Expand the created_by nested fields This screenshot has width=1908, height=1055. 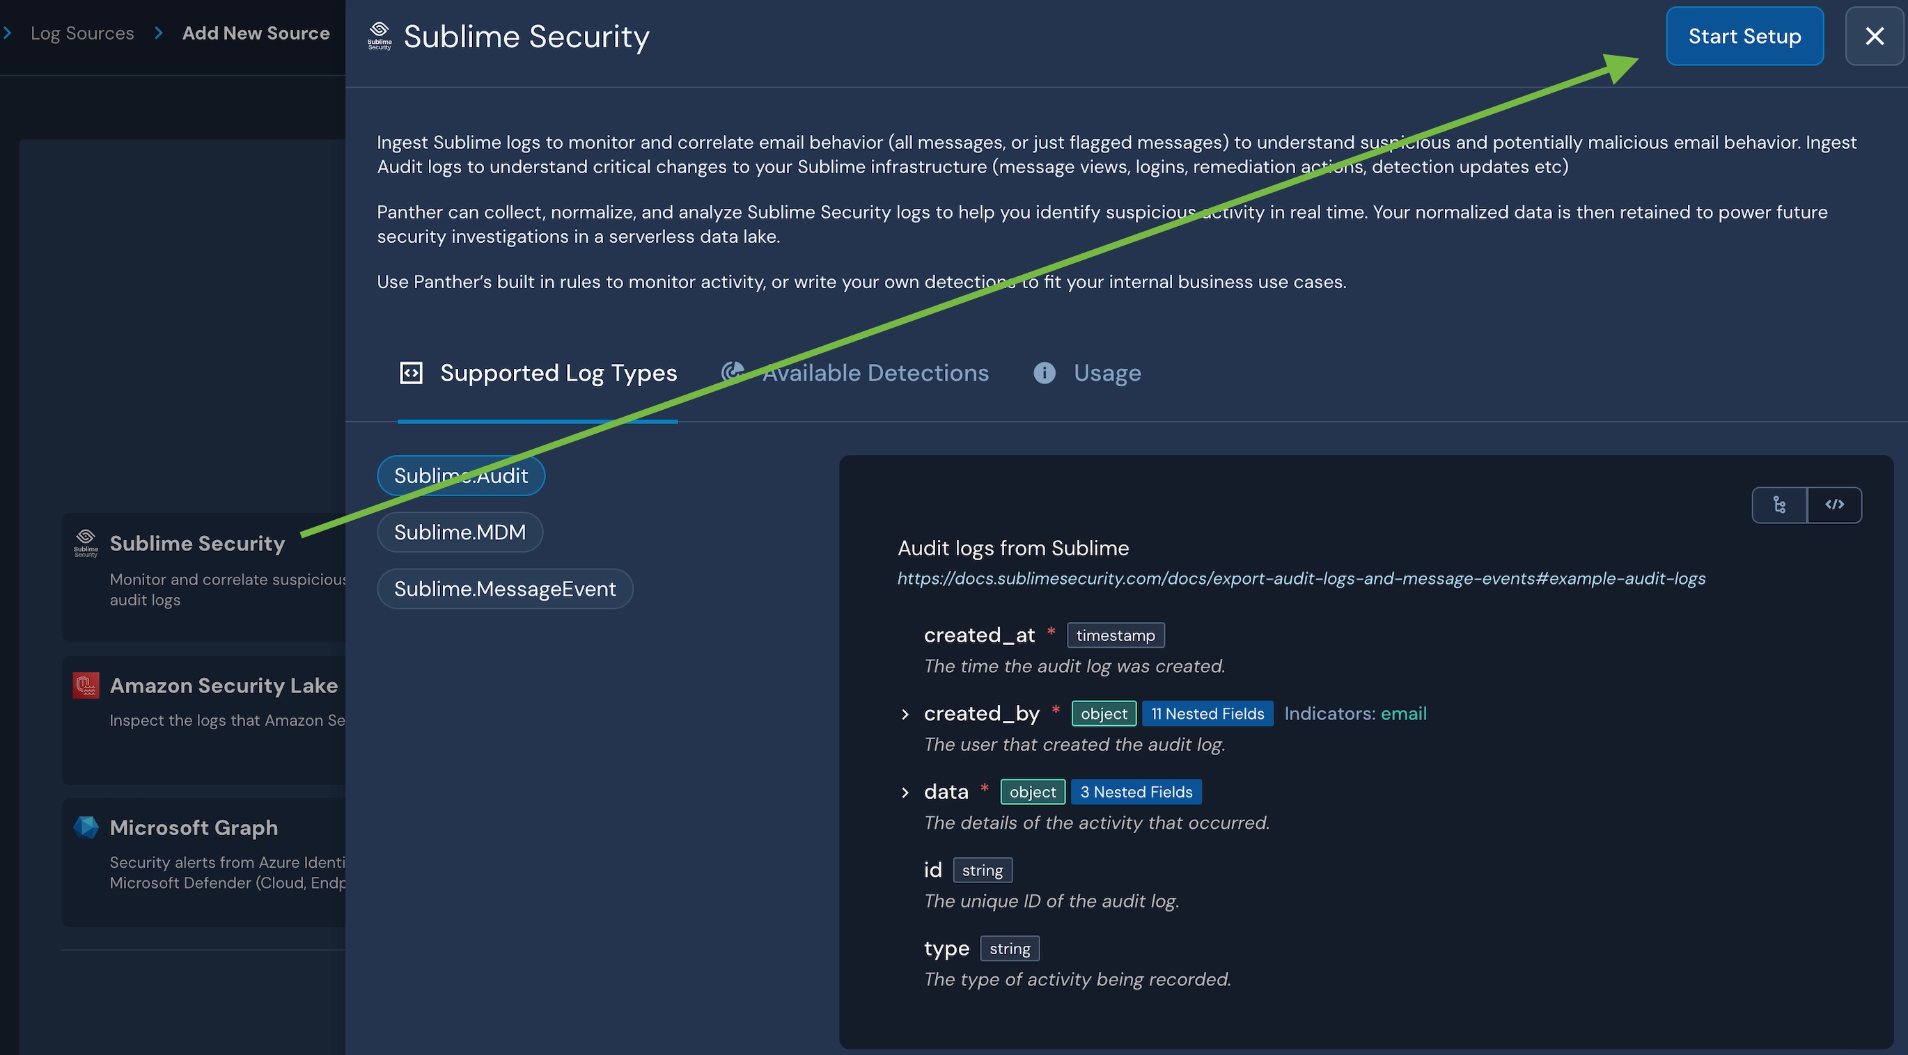[905, 714]
